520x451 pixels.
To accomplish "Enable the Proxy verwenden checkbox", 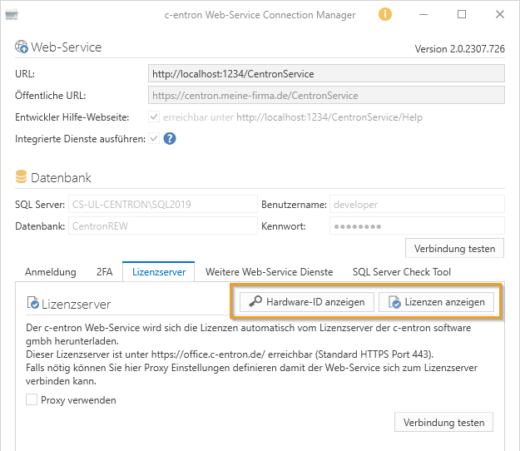I will [32, 400].
